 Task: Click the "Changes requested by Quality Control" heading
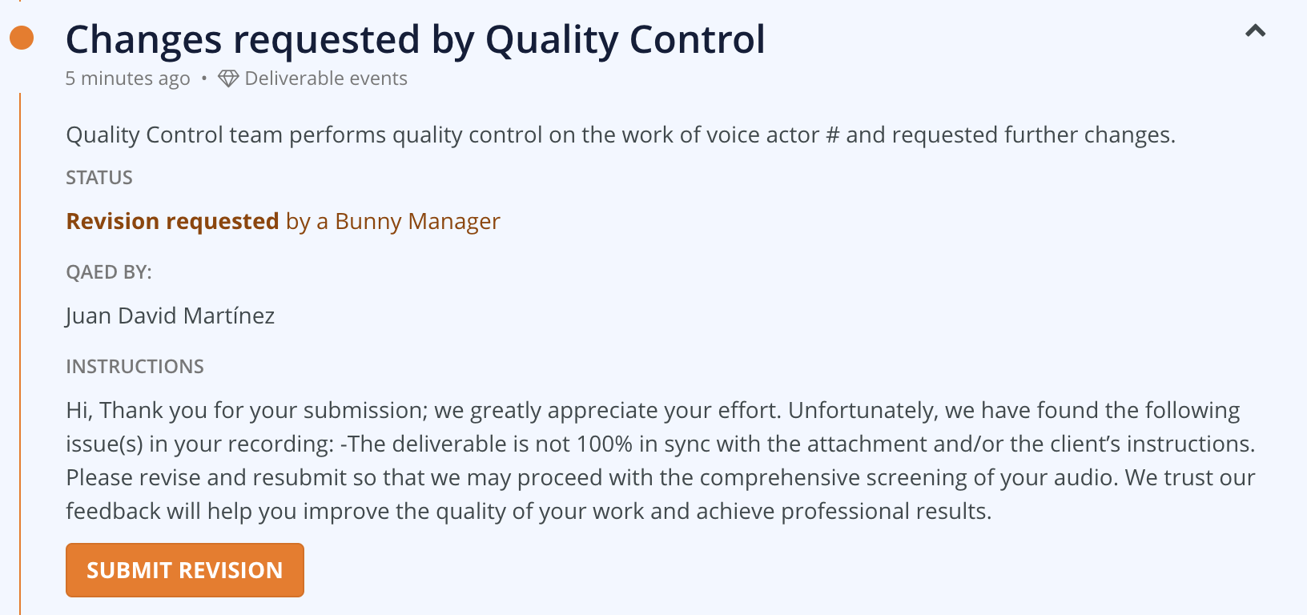(415, 39)
